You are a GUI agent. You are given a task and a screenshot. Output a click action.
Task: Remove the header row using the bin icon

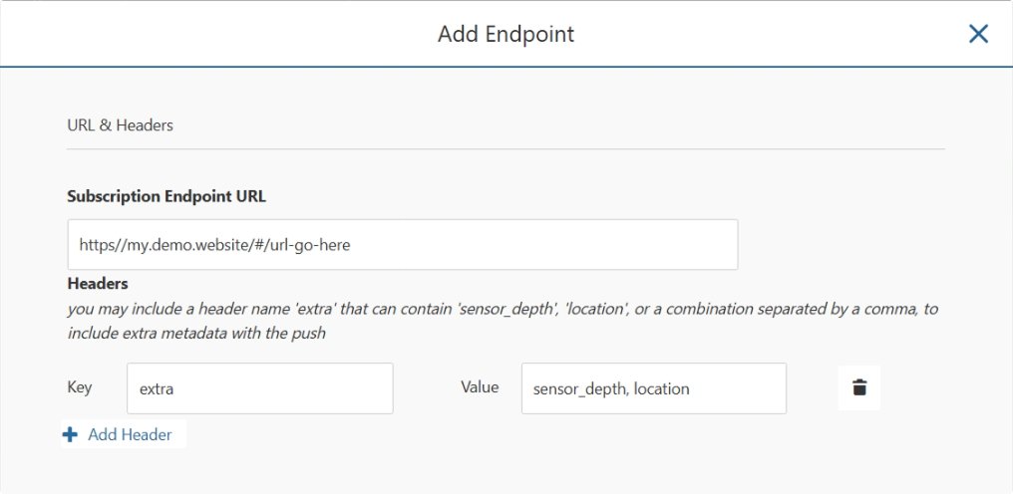click(x=859, y=387)
